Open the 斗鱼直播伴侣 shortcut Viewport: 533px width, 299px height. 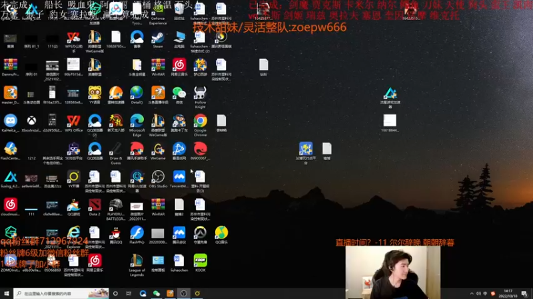[x=158, y=95]
